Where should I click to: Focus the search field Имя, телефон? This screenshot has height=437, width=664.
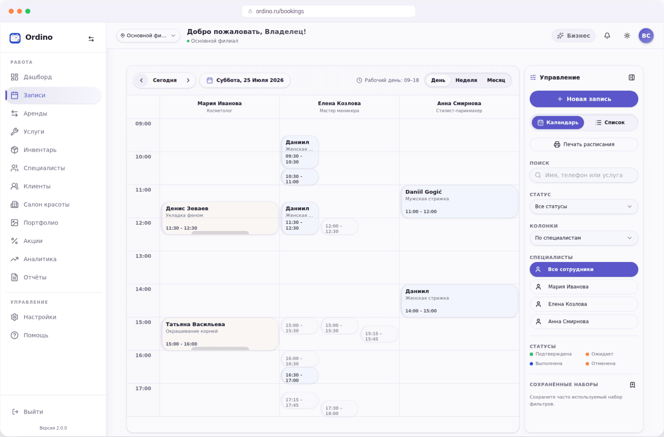(x=584, y=175)
